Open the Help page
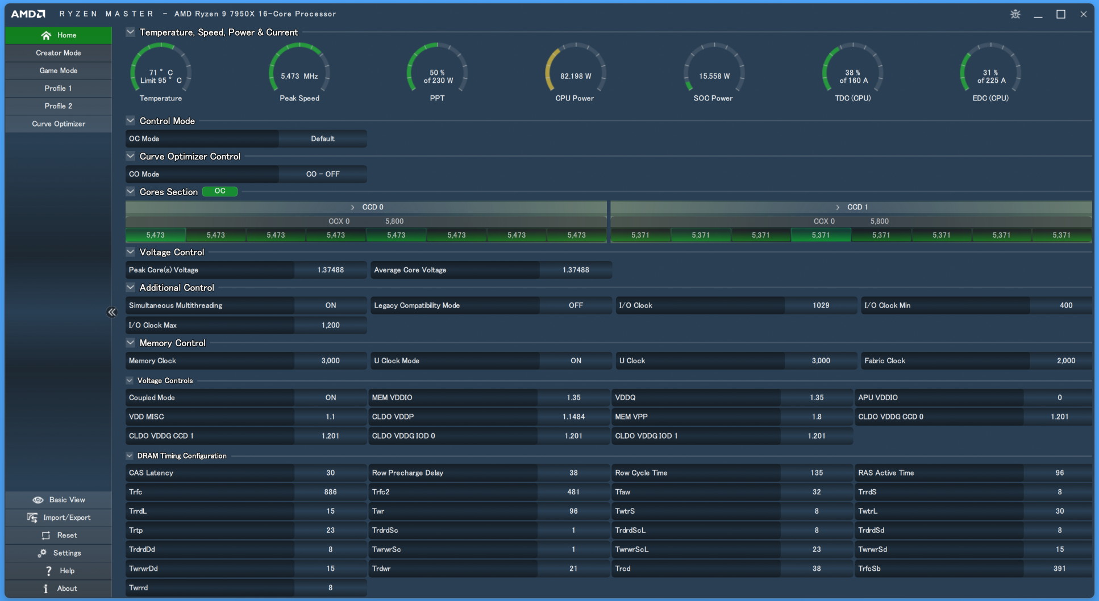The image size is (1099, 601). 59,571
